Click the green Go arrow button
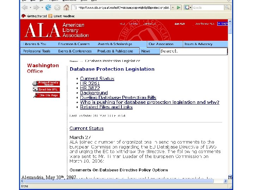The image size is (254, 190). click(x=179, y=7)
